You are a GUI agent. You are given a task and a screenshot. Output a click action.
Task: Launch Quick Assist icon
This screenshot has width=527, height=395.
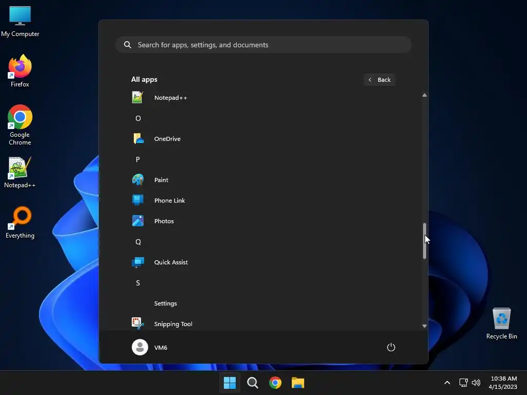138,262
